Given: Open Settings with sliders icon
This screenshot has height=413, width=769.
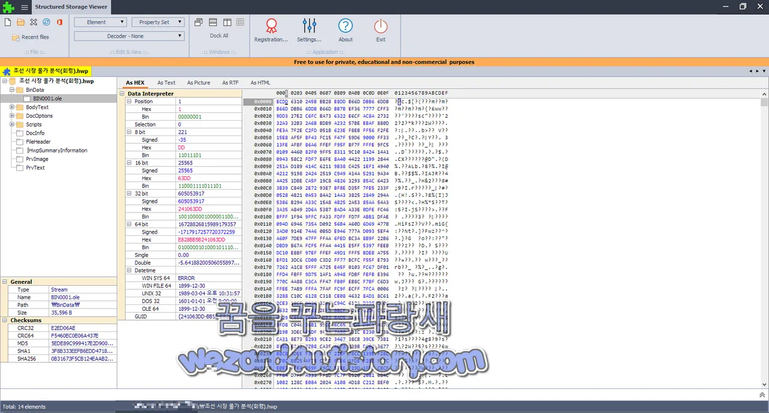Looking at the screenshot, I should (309, 30).
